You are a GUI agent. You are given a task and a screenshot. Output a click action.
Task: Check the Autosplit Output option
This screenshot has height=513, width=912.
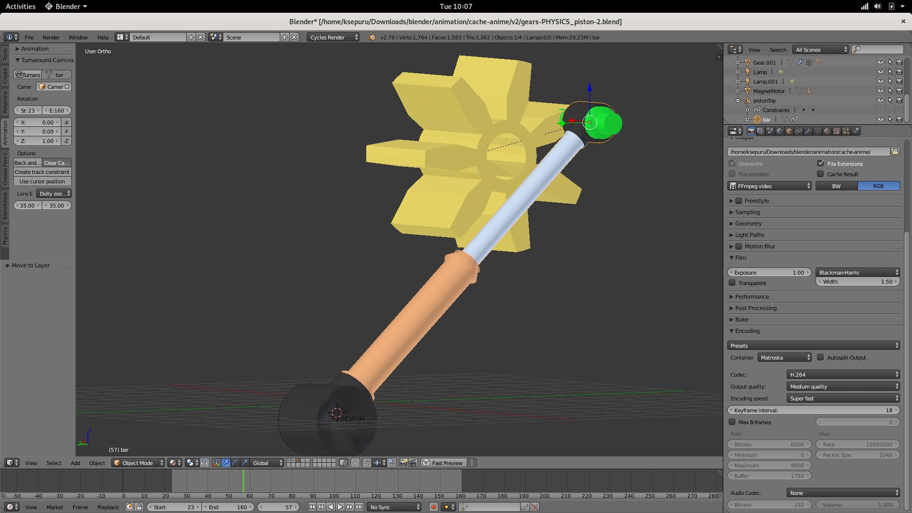click(x=820, y=357)
